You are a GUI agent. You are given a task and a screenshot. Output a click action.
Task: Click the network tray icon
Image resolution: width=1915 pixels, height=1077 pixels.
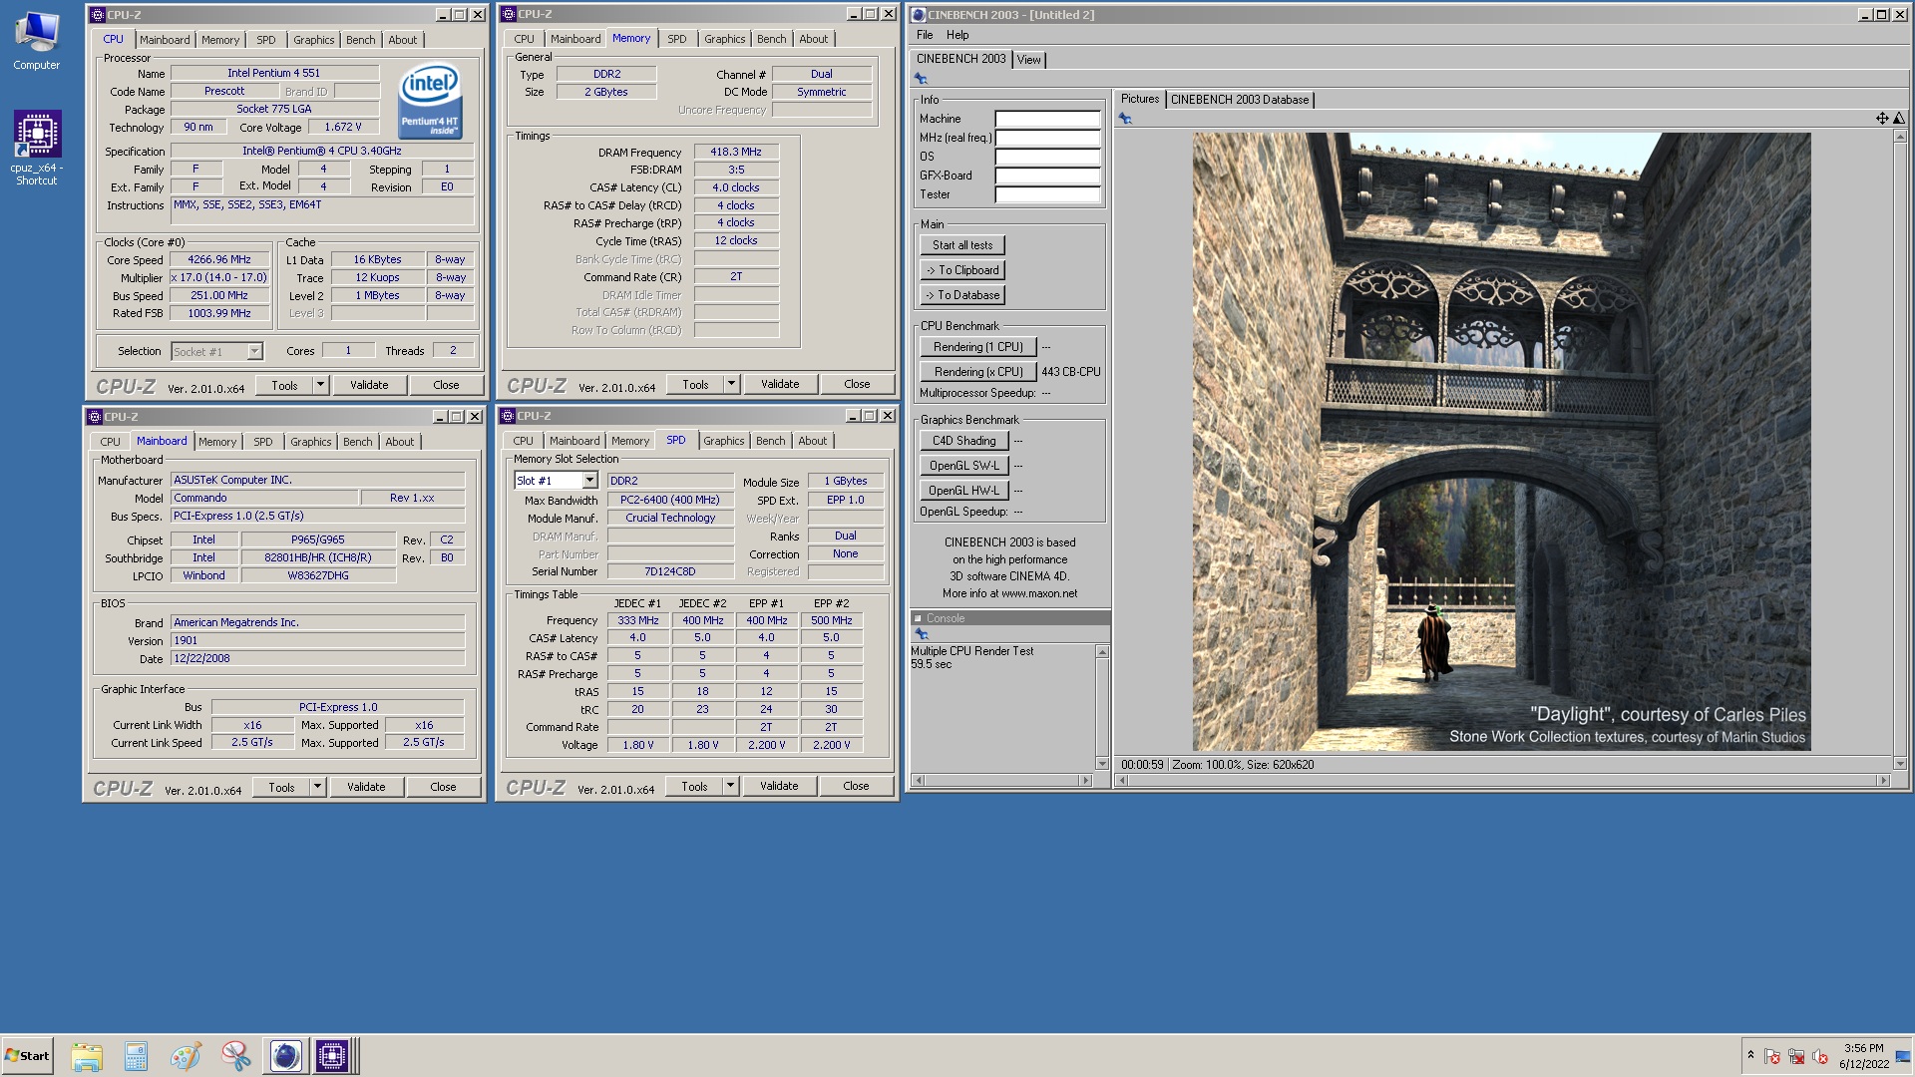1796,1056
